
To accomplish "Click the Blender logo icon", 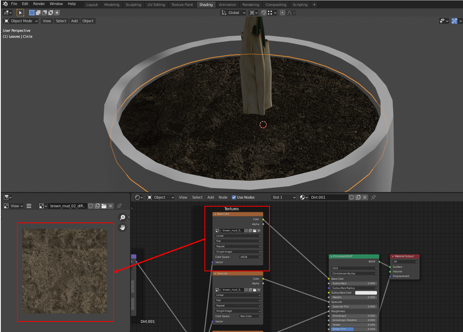I will coord(5,4).
